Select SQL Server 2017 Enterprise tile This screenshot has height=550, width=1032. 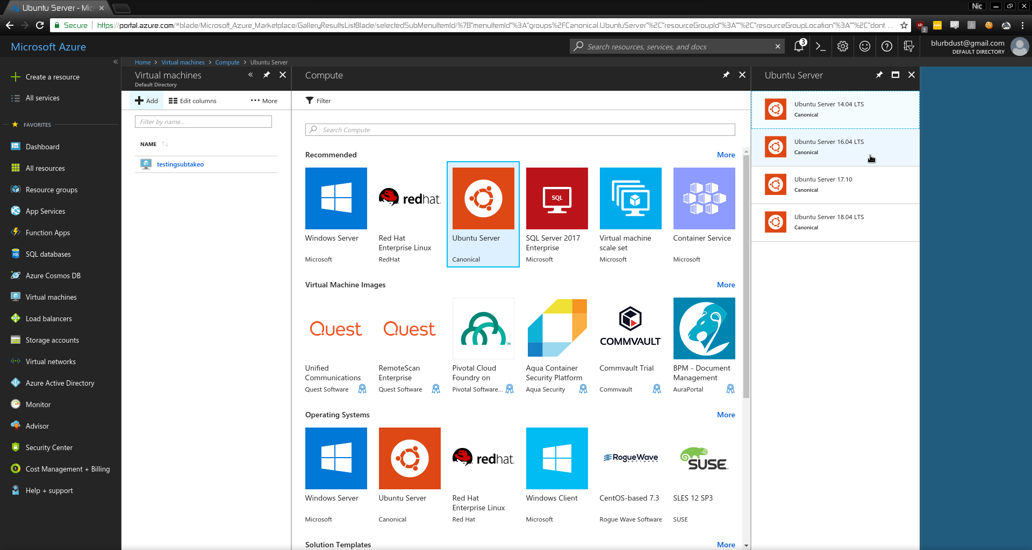click(557, 214)
